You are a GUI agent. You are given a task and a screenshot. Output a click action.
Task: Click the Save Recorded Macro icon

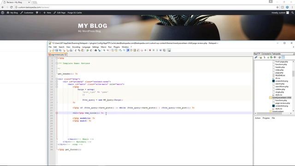coord(164,50)
